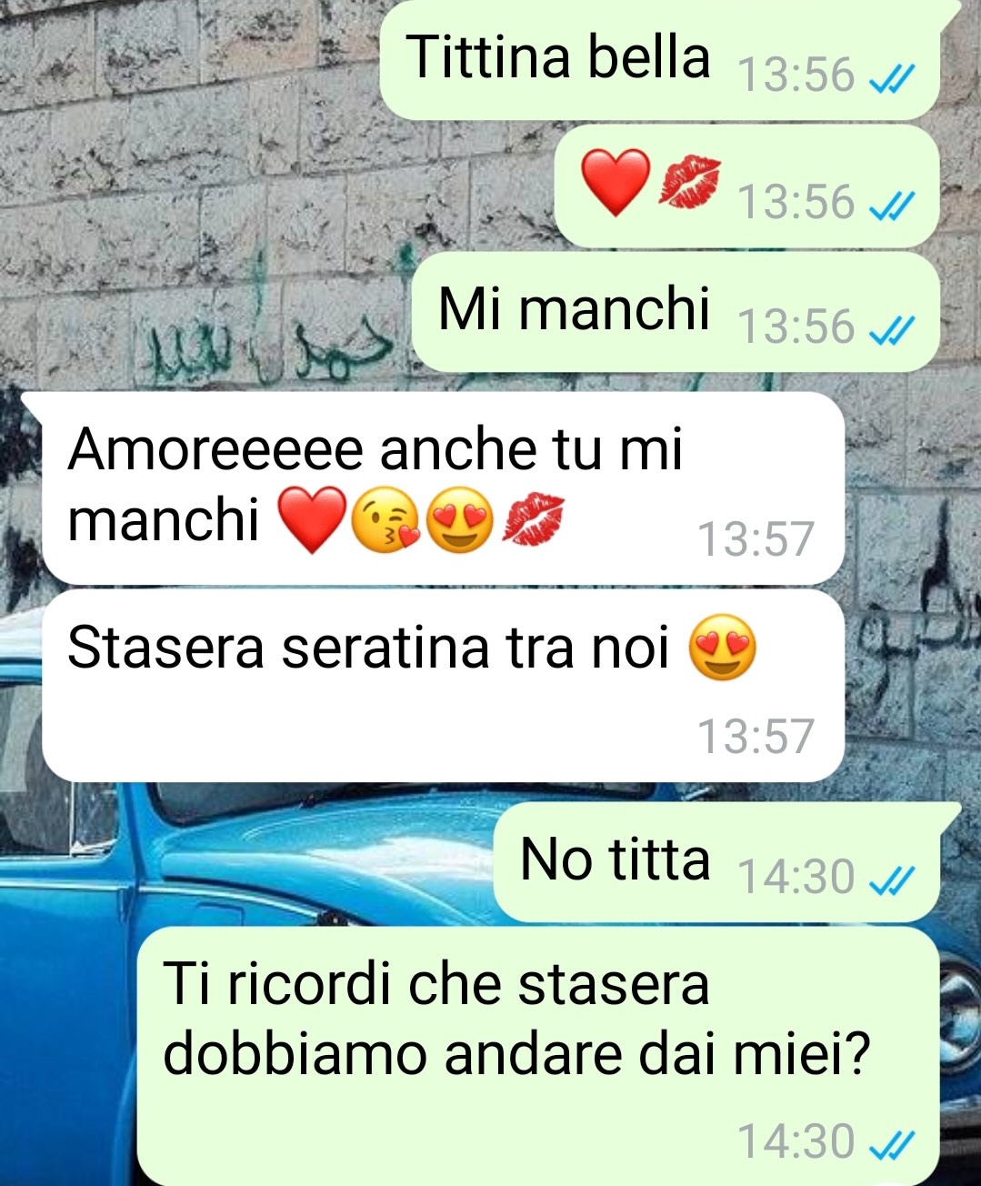Viewport: 981px width, 1186px height.
Task: Click the read ticks on 'Tittina bella'
Action: click(x=891, y=81)
